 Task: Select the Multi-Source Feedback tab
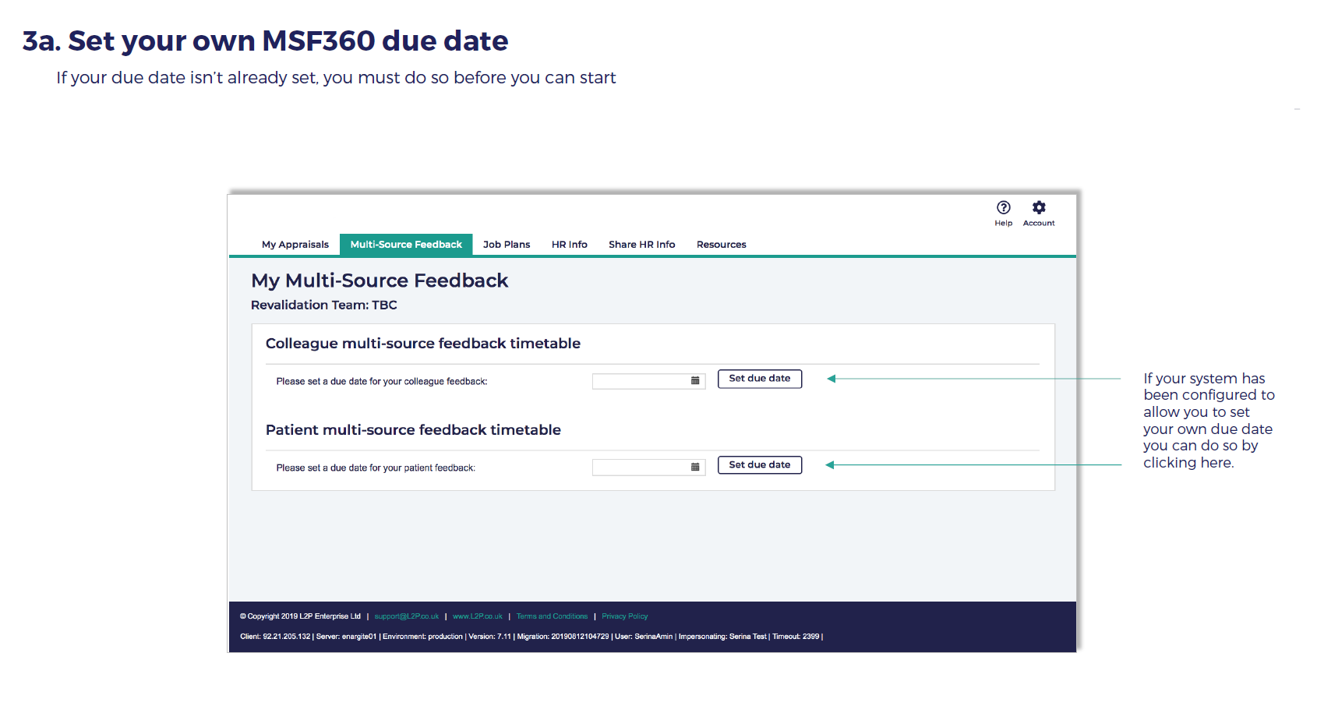(406, 245)
